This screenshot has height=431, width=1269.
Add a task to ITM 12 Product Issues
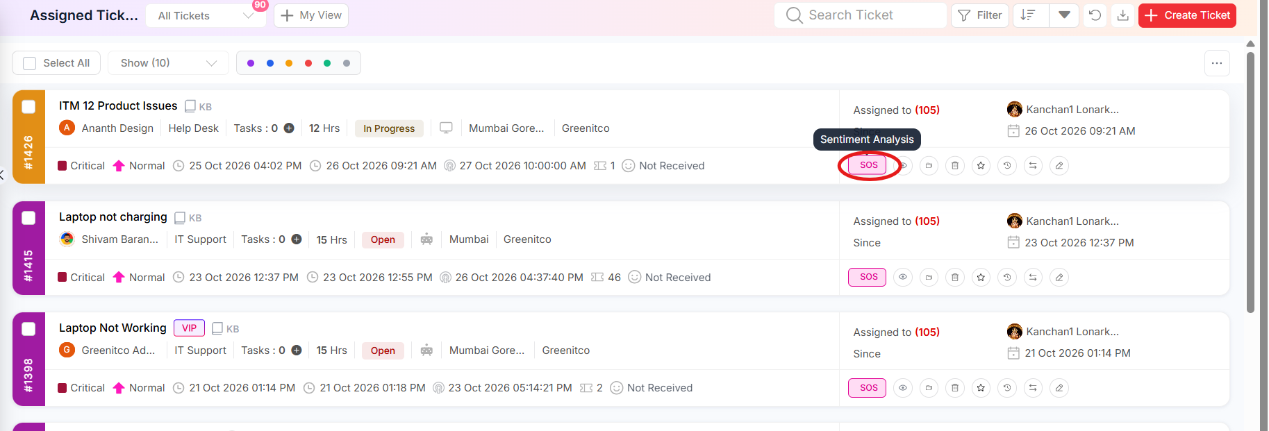click(289, 128)
